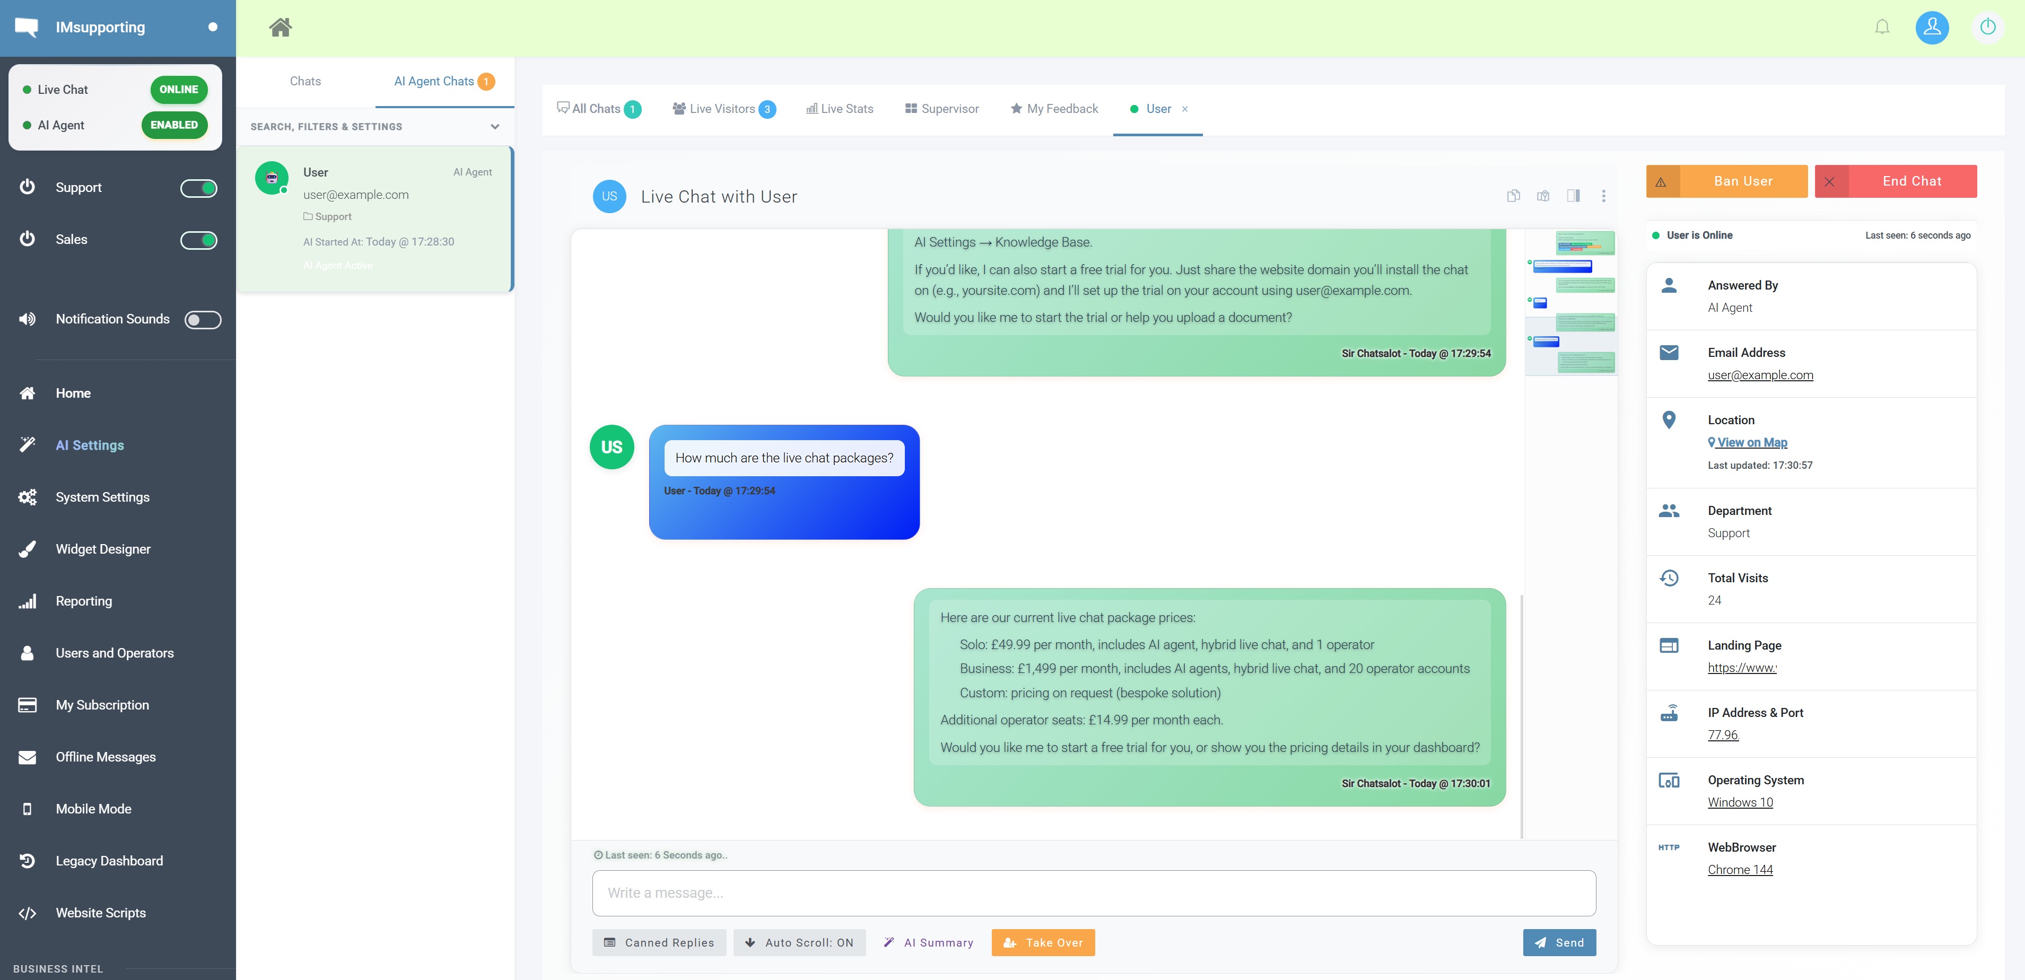The width and height of the screenshot is (2025, 980).
Task: Switch to the AI Agent Chats tab
Action: [444, 81]
